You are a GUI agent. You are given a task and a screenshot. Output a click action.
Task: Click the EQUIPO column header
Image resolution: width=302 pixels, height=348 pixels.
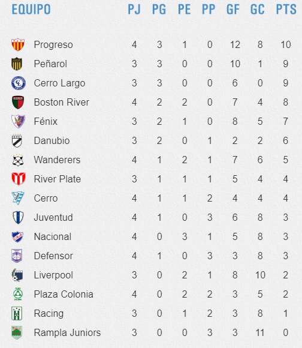(31, 10)
